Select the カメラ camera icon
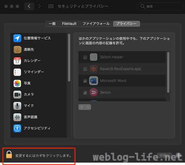 click(17, 94)
